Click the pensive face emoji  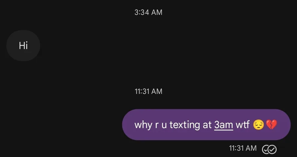258,125
